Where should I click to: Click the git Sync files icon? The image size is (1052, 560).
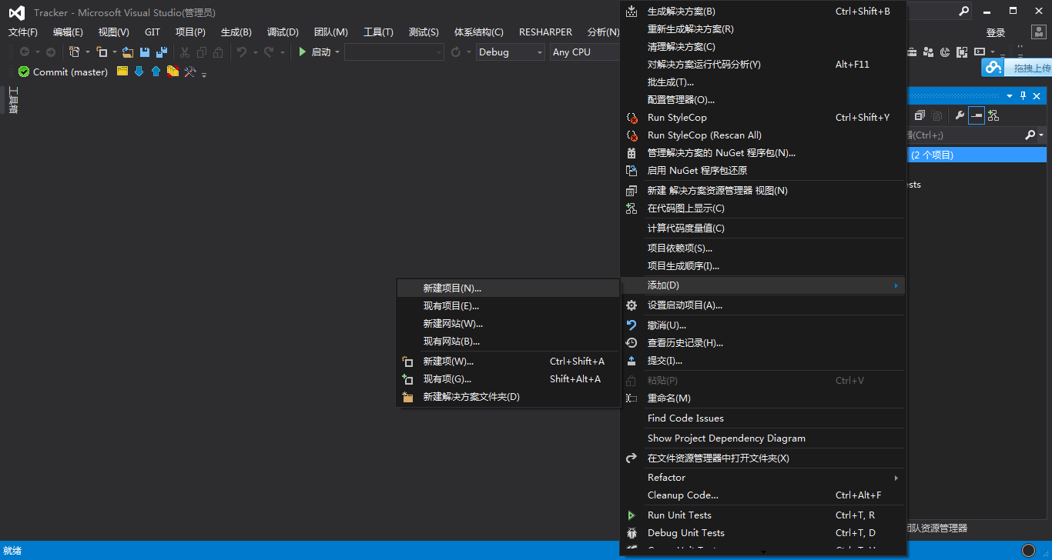tap(173, 72)
